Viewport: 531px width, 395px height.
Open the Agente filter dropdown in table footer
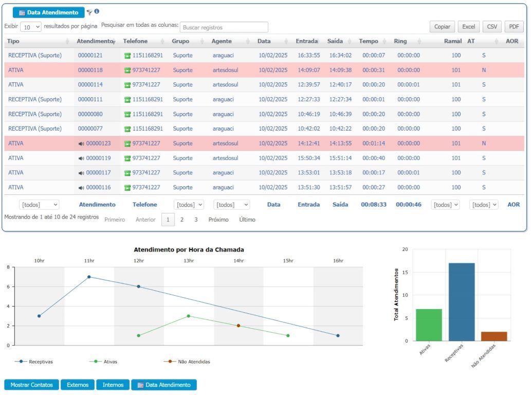coord(231,205)
